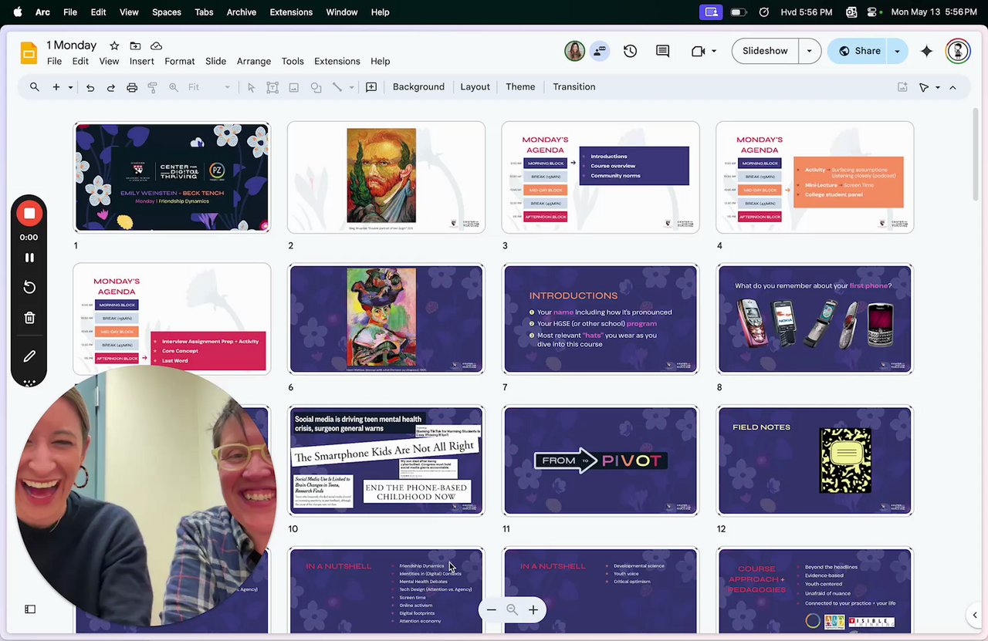Viewport: 988px width, 641px height.
Task: Select the cursor select tool
Action: point(251,87)
